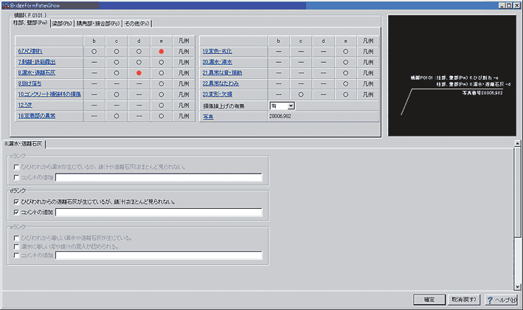Open the 6.ひびわれ damage link

pyautogui.click(x=30, y=51)
